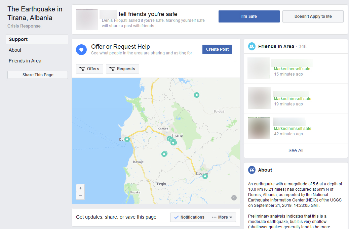Click Create Post button
The width and height of the screenshot is (349, 229).
click(217, 49)
